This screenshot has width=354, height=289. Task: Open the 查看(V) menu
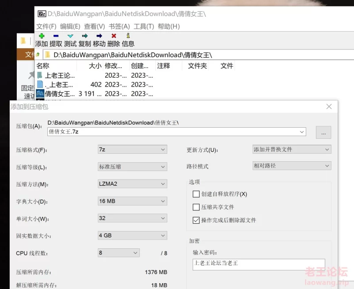pos(91,26)
